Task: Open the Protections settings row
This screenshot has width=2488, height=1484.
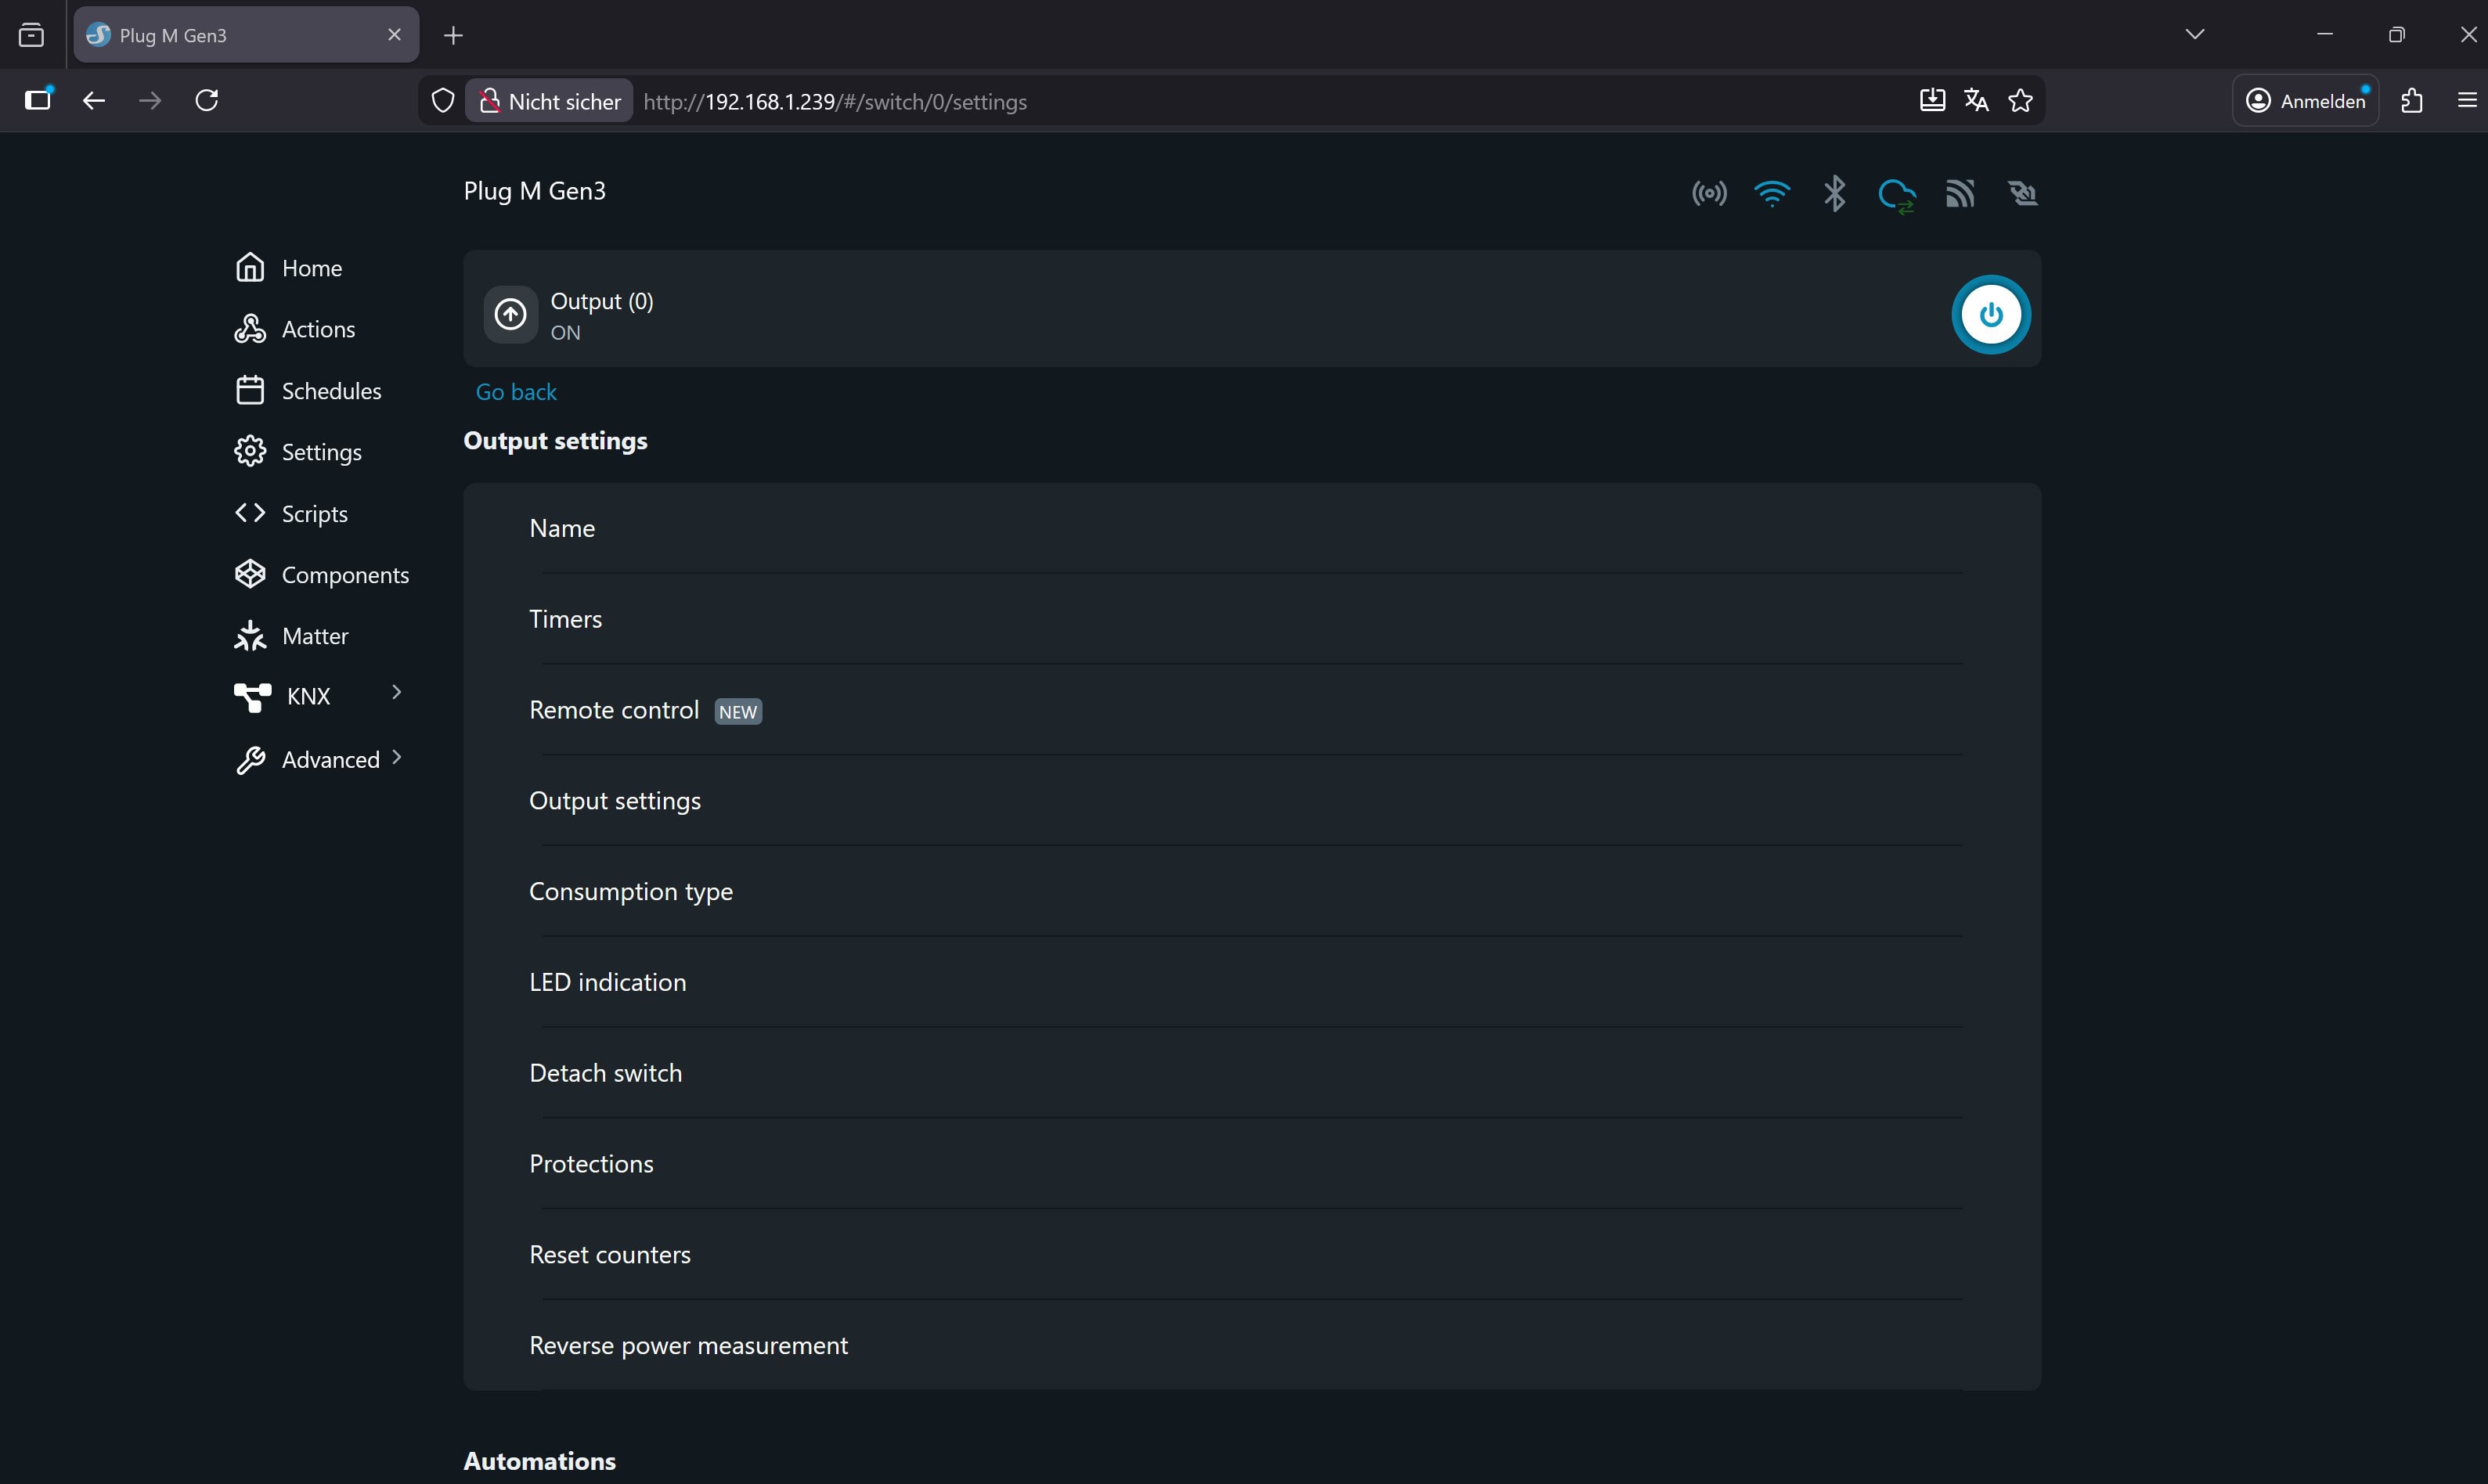Action: click(x=591, y=1164)
